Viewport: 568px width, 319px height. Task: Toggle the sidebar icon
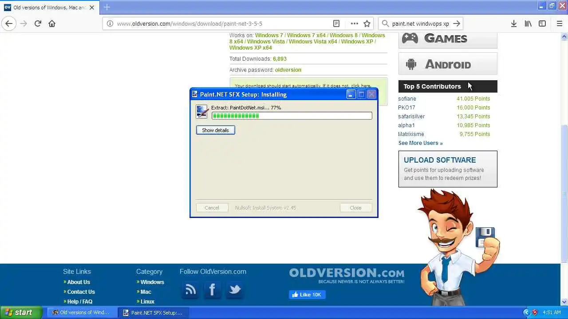(542, 23)
